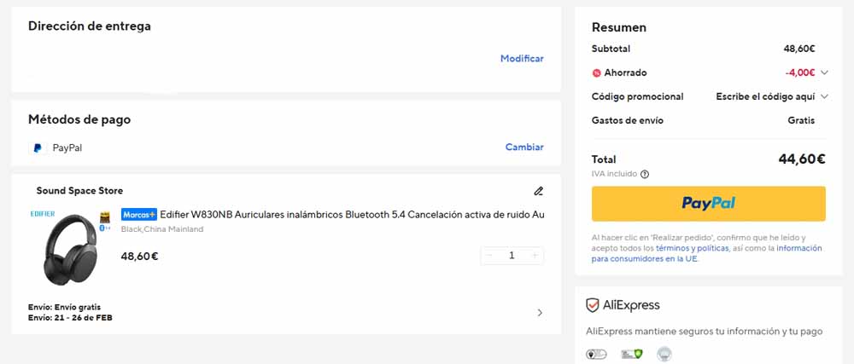854x364 pixels.
Task: Click the PayPal payment method label
Action: 67,147
